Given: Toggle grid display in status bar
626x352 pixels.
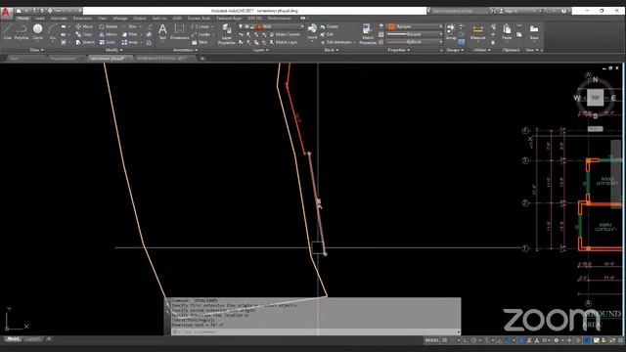Looking at the screenshot, I should pyautogui.click(x=444, y=340).
